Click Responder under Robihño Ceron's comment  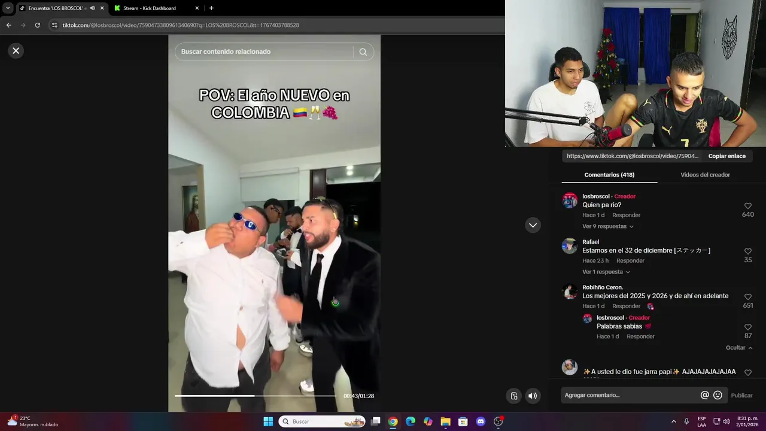(626, 306)
